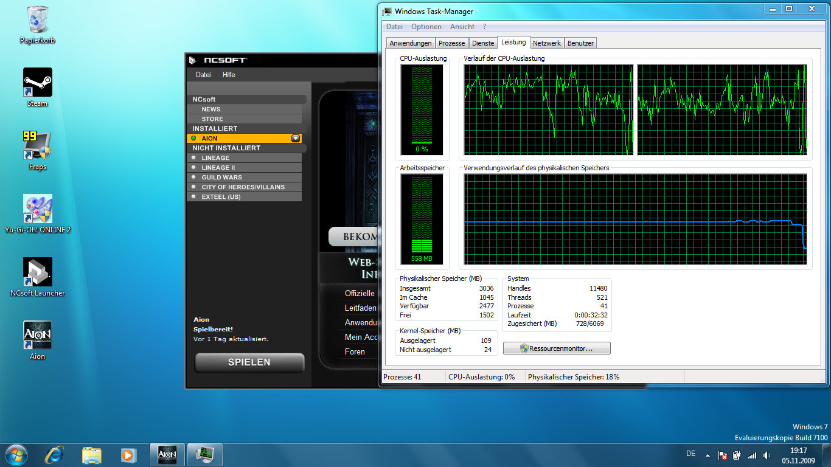The image size is (831, 467).
Task: Switch to the Aion launcher taskbar button
Action: coord(167,454)
